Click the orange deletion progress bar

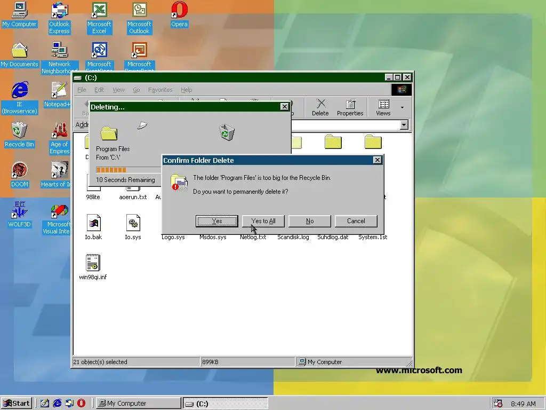(x=111, y=170)
